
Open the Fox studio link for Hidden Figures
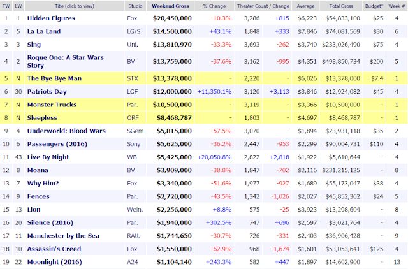click(135, 18)
